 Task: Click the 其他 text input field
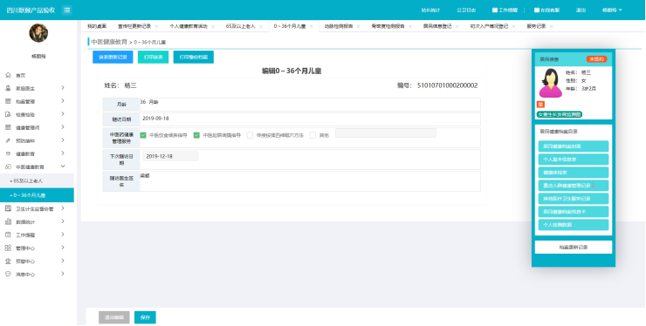click(386, 133)
